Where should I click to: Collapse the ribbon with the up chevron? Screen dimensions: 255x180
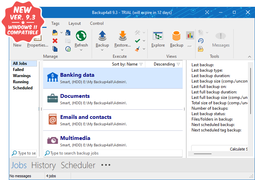250,57
